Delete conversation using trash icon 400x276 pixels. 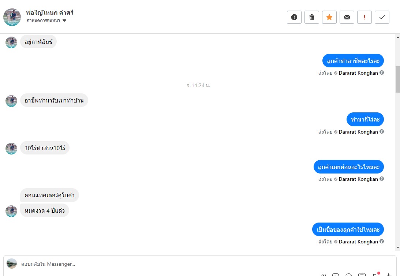click(312, 17)
